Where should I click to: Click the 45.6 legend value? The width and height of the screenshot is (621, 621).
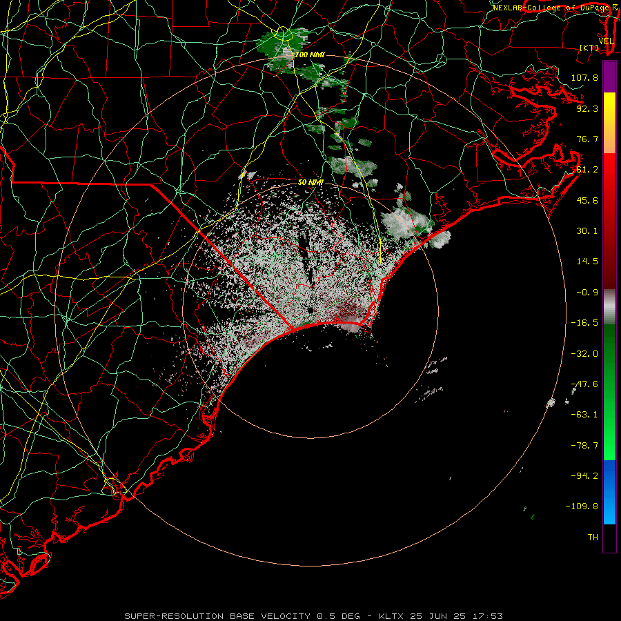pos(587,200)
